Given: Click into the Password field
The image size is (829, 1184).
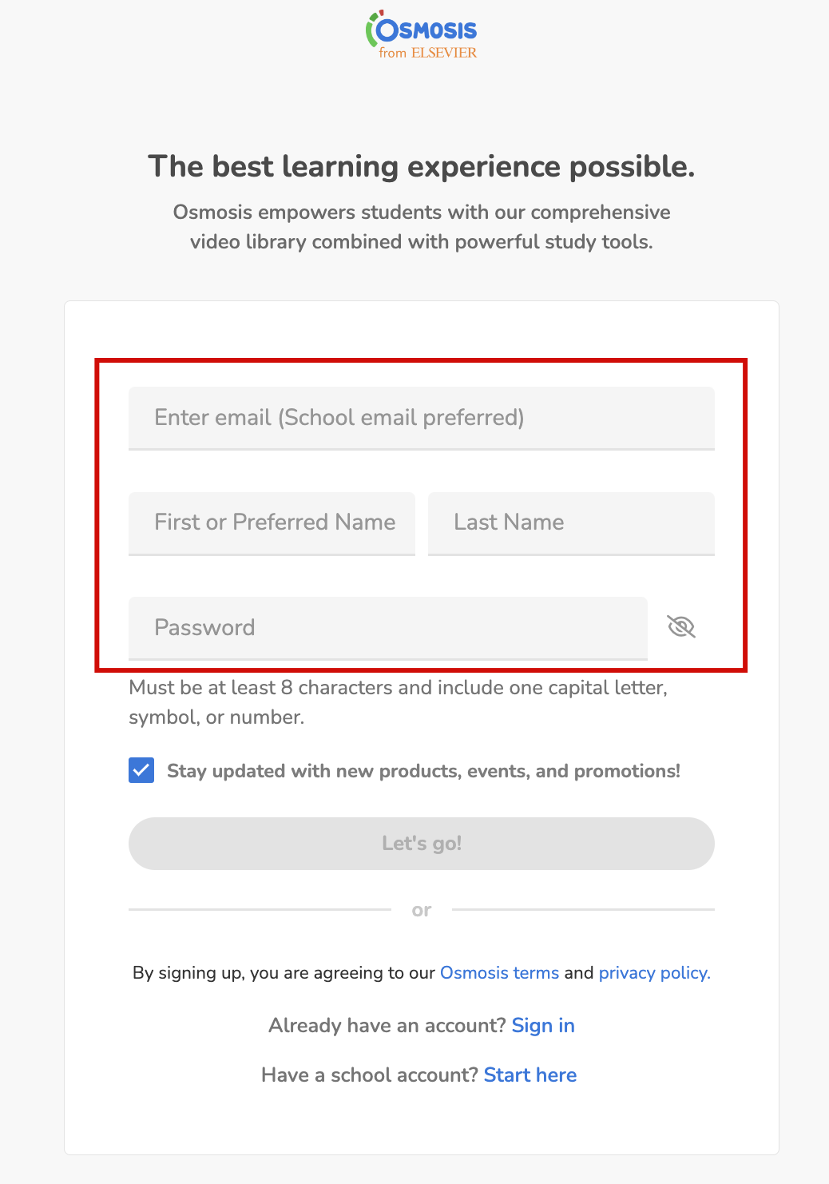Looking at the screenshot, I should [x=387, y=628].
